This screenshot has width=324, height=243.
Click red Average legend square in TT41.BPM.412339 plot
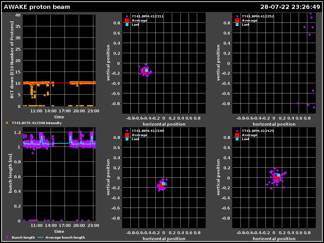[127, 135]
